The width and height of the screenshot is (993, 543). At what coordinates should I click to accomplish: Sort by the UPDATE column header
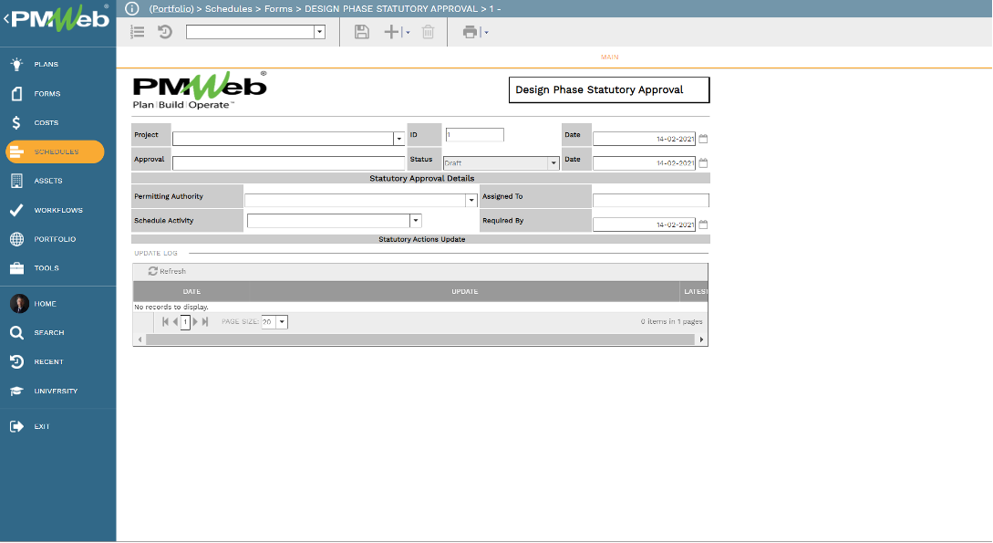point(465,291)
